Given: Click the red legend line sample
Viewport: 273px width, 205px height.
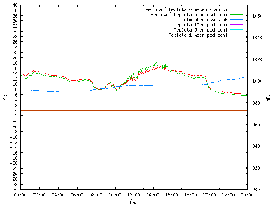Looking at the screenshot, I should tap(236, 9).
